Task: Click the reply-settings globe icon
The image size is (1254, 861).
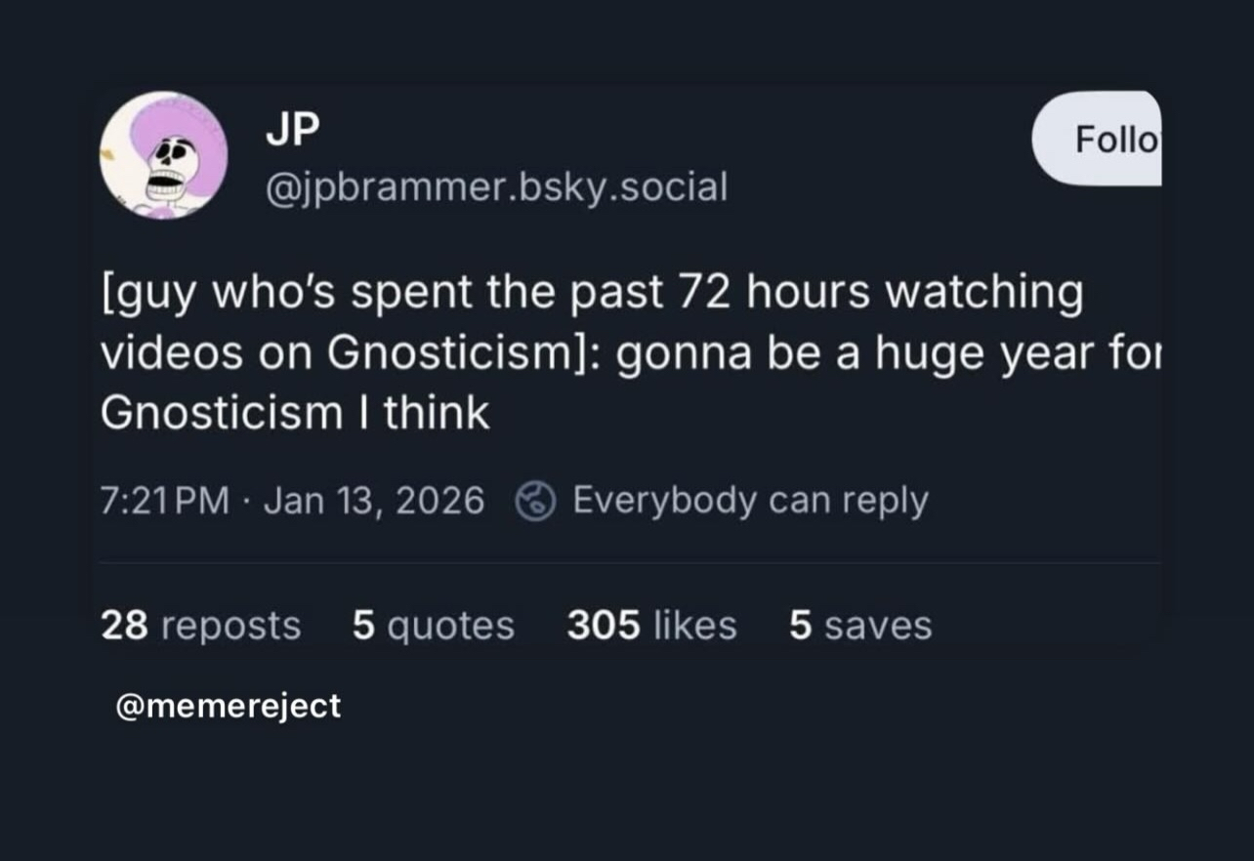Action: coord(536,502)
